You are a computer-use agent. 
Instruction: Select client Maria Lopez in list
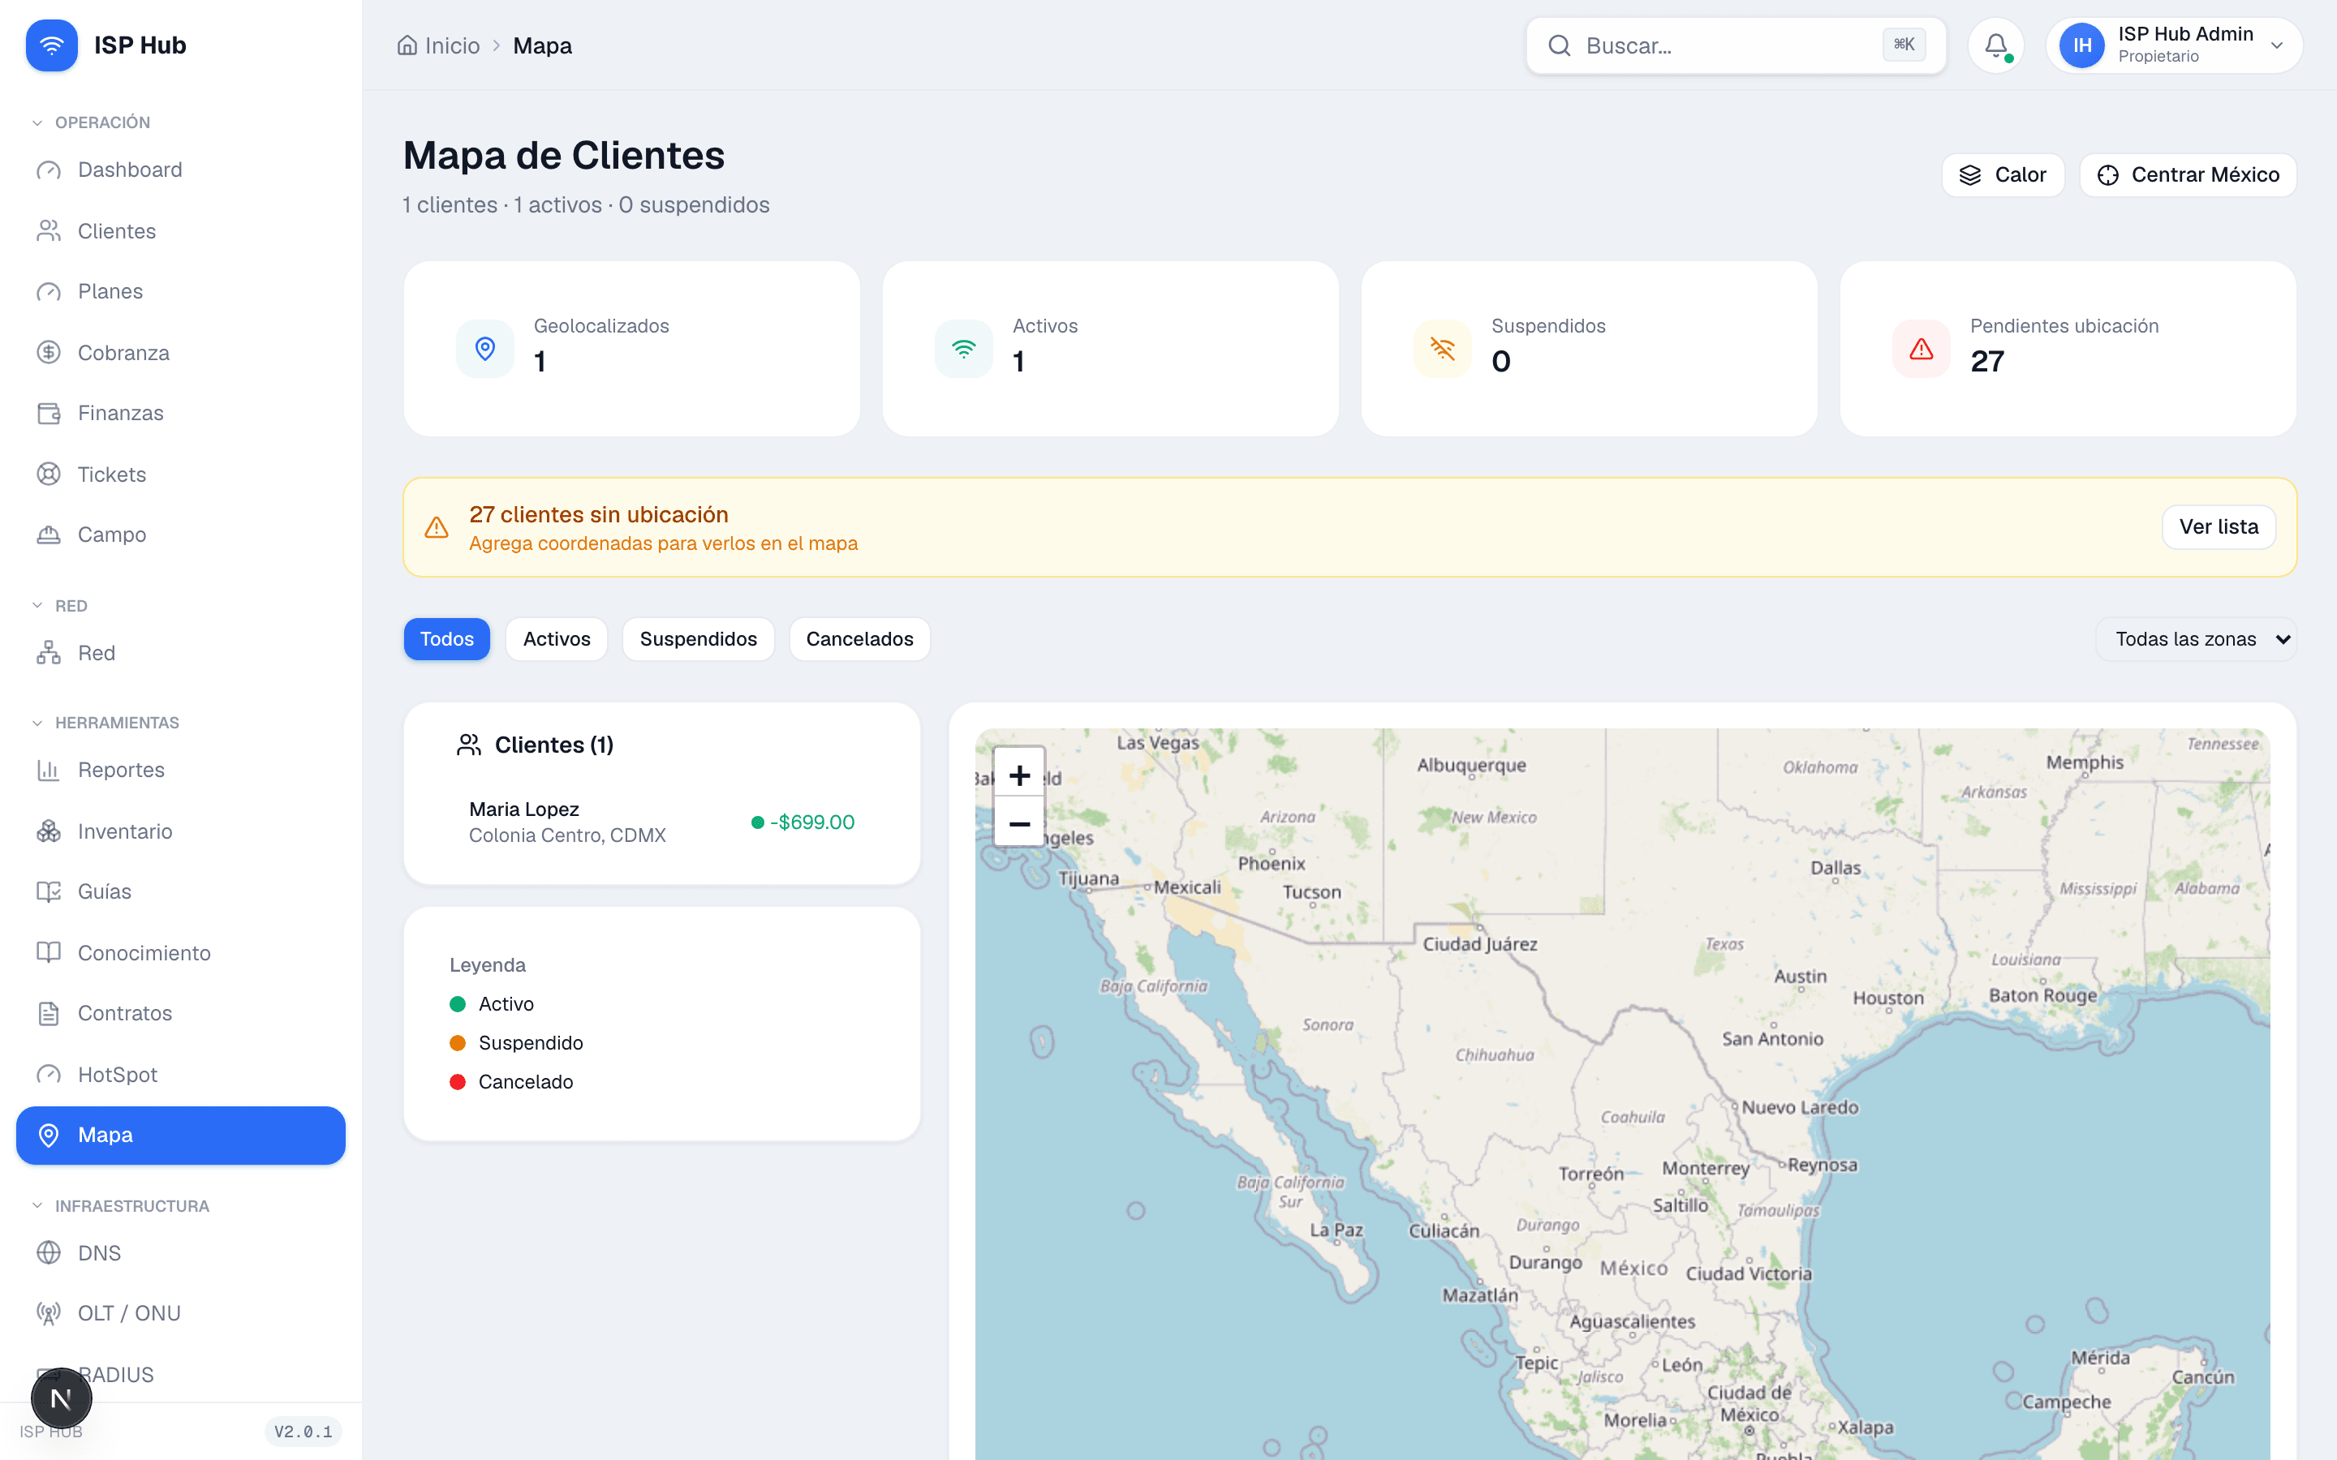tap(661, 822)
